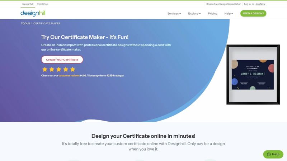Screen dimensions: 287x161
Task: Click the framed certificate preview image
Action: tap(253, 74)
